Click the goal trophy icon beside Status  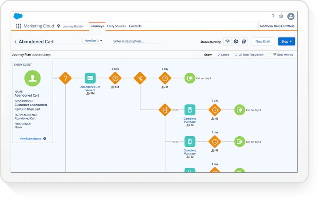[x=228, y=42]
